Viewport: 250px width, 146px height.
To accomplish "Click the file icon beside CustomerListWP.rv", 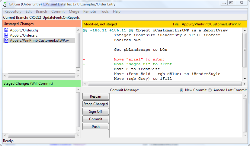I will [x=6, y=40].
